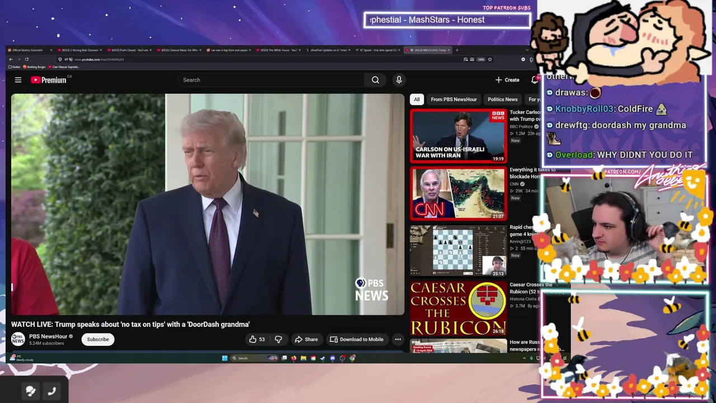The height and width of the screenshot is (403, 716).
Task: Open PBS NewsHour channel avatar
Action: click(x=18, y=339)
